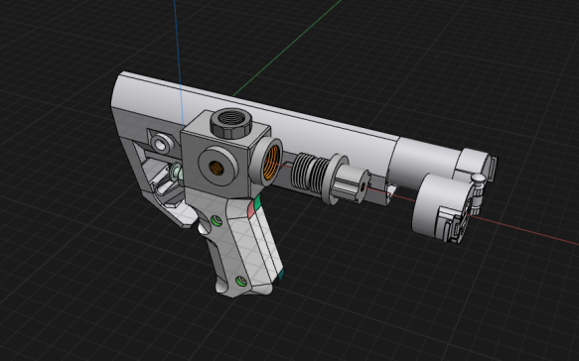Viewport: 579px width, 361px height.
Task: Click the large orange threaded hole on the block
Action: point(271,163)
